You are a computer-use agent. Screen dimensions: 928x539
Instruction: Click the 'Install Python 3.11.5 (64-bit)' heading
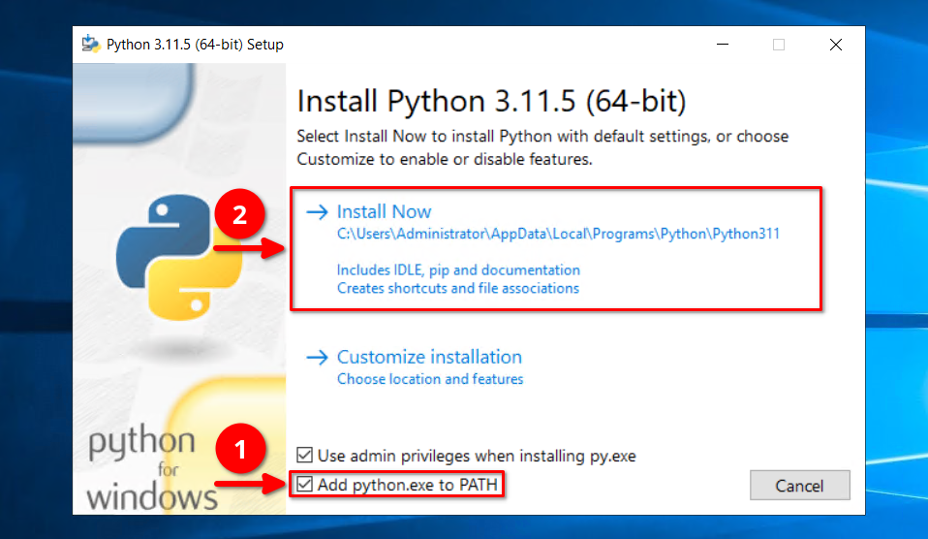click(491, 101)
